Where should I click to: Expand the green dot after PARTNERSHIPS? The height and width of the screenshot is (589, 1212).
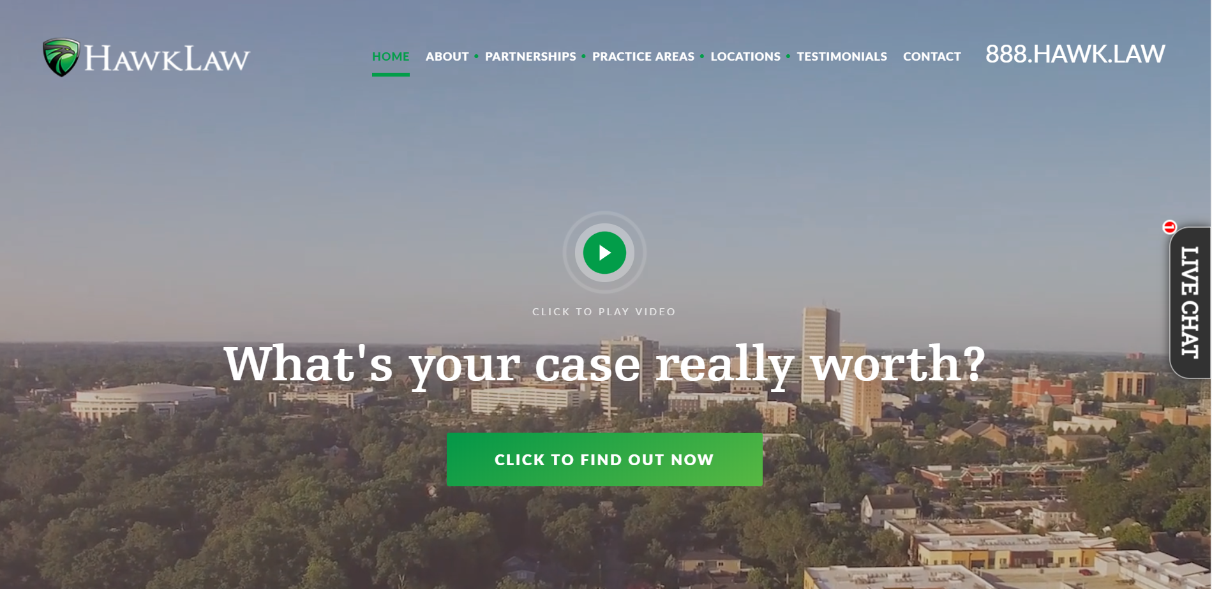point(583,56)
